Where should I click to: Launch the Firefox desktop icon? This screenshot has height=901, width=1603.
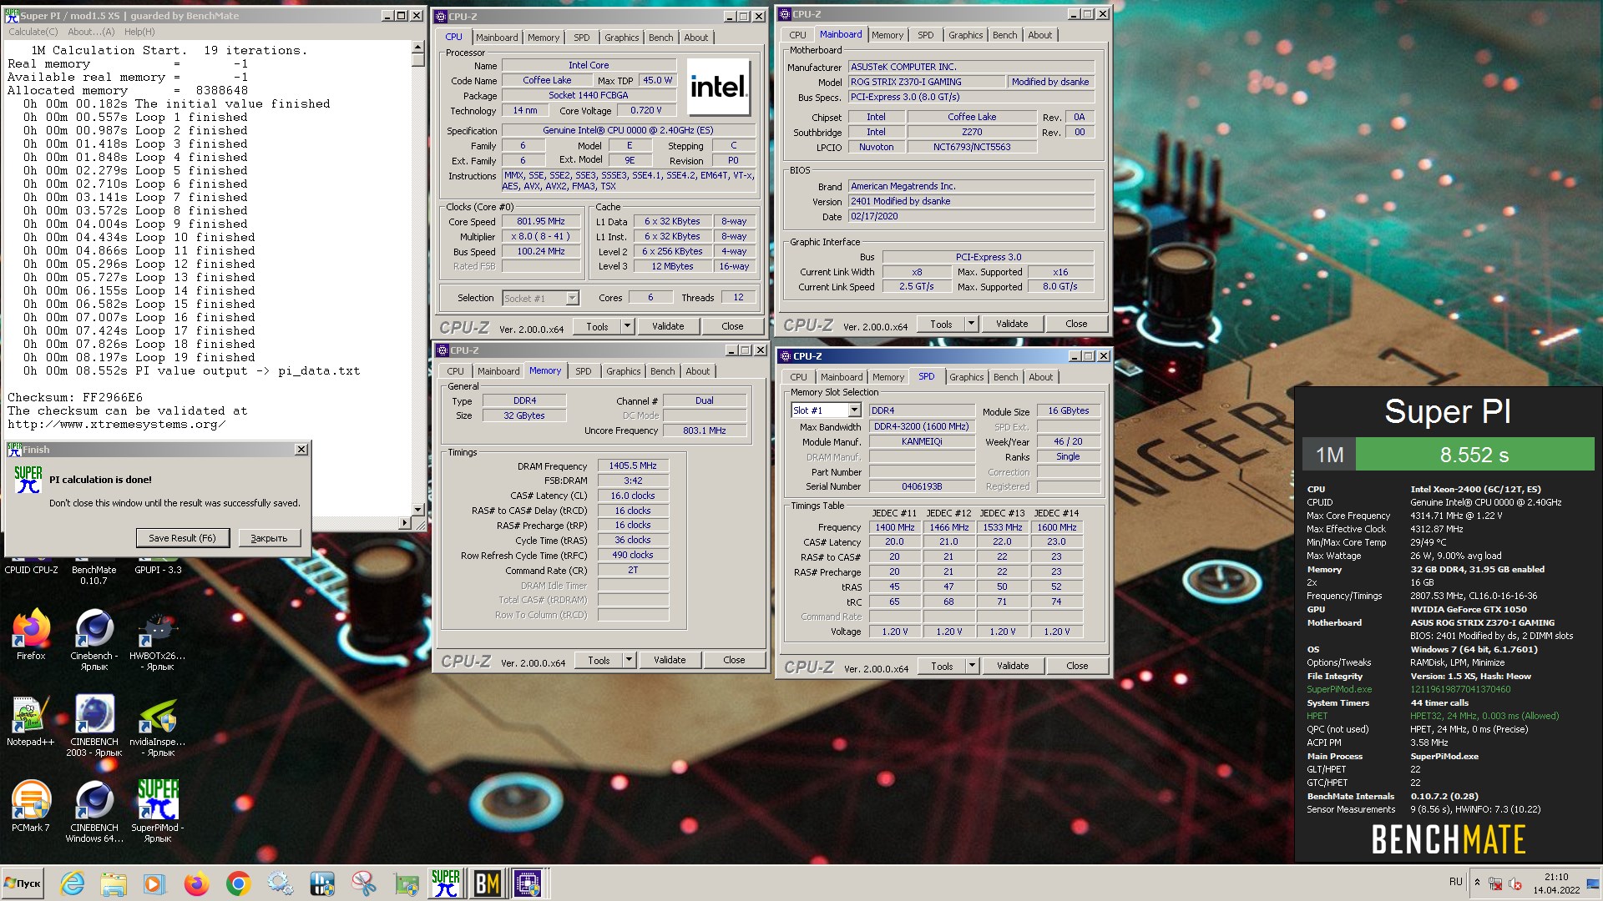point(31,636)
